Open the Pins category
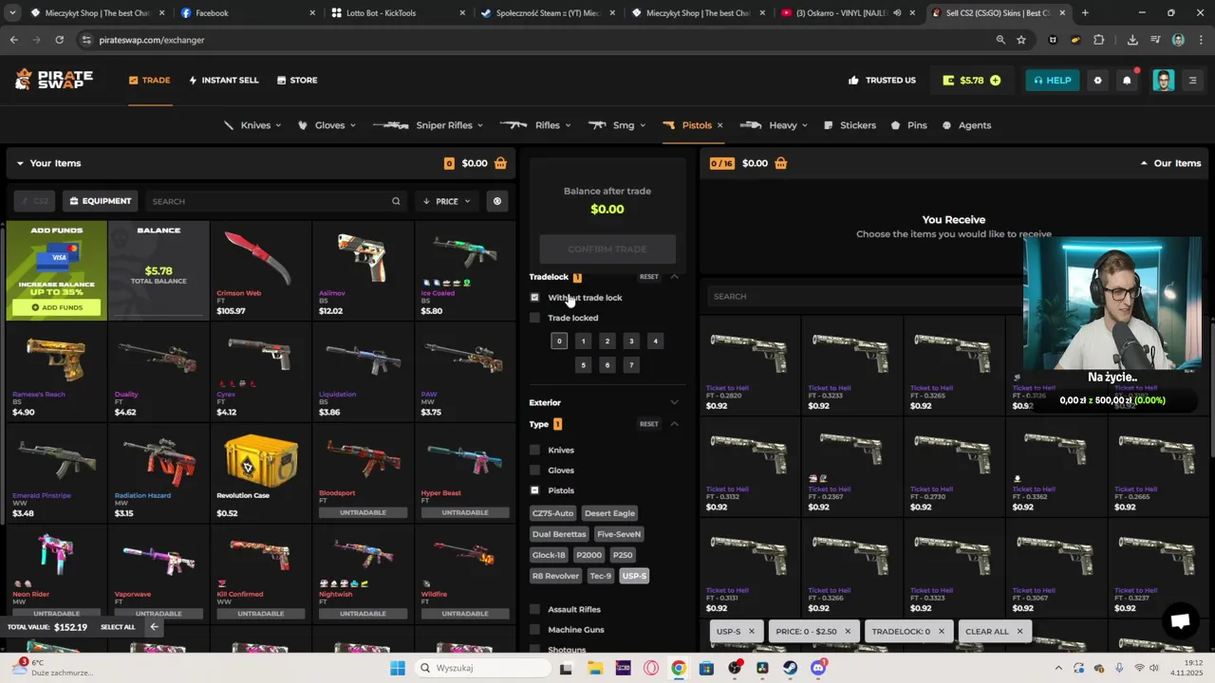The image size is (1215, 683). 909,125
